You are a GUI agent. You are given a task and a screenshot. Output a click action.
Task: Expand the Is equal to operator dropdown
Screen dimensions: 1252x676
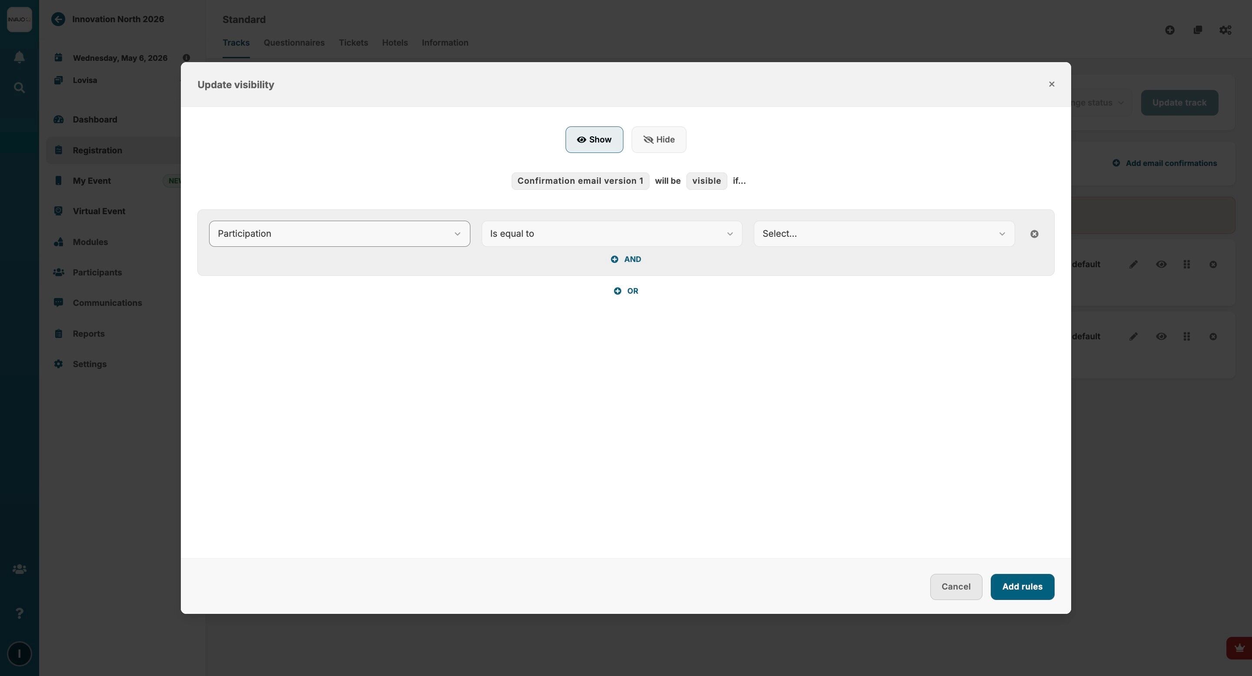[611, 234]
